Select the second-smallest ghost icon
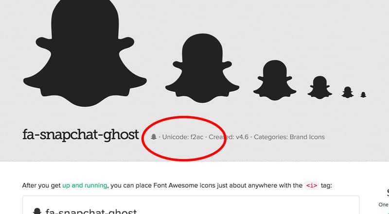389x214 pixels. [348, 92]
